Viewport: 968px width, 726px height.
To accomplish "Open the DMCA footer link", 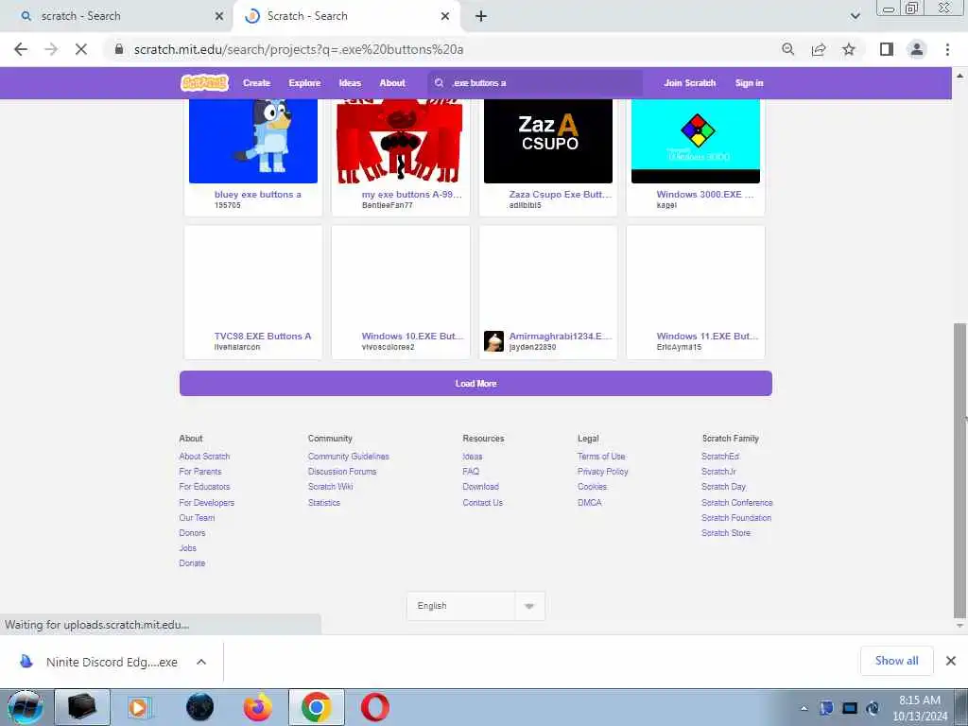I will pos(590,503).
